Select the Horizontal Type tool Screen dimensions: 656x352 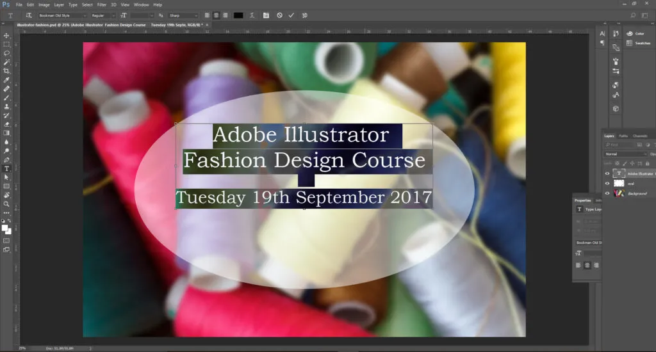pyautogui.click(x=6, y=168)
